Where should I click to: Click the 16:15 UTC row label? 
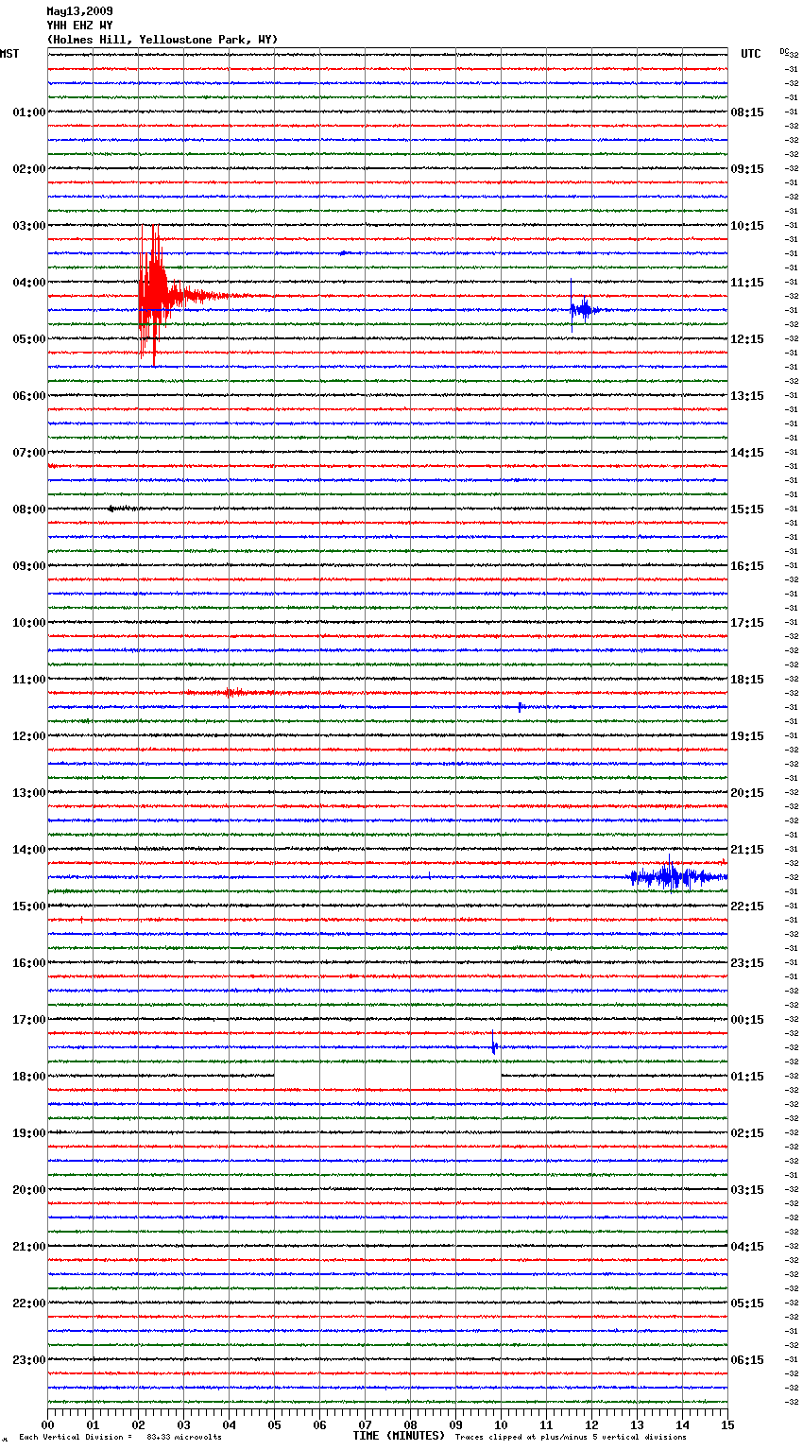[x=747, y=566]
